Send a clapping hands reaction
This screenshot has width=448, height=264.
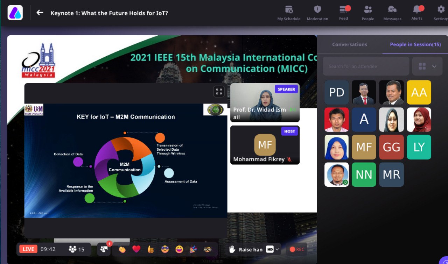click(x=122, y=249)
